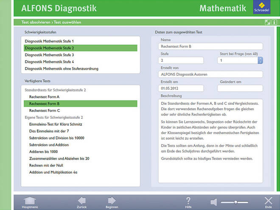Click Test absolvieren breadcrumb
The width and height of the screenshot is (280, 210).
(x=36, y=22)
